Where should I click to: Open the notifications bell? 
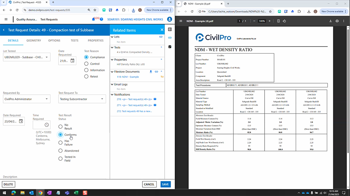(x=93, y=19)
